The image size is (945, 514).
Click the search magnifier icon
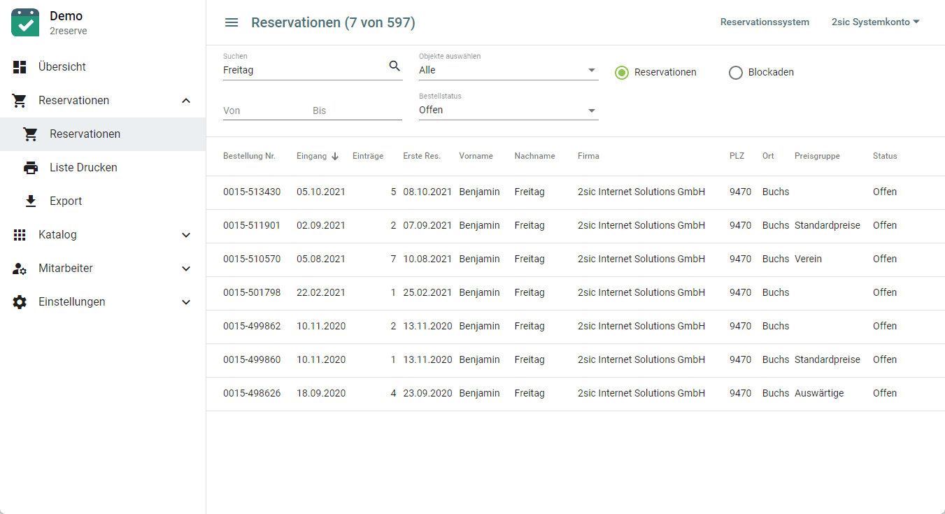pyautogui.click(x=395, y=66)
